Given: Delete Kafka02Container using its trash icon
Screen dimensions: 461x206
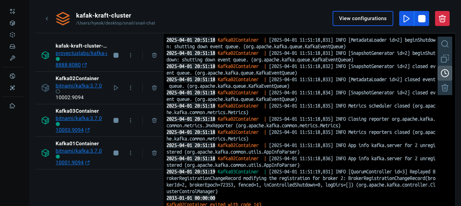Looking at the screenshot, I should point(154,88).
